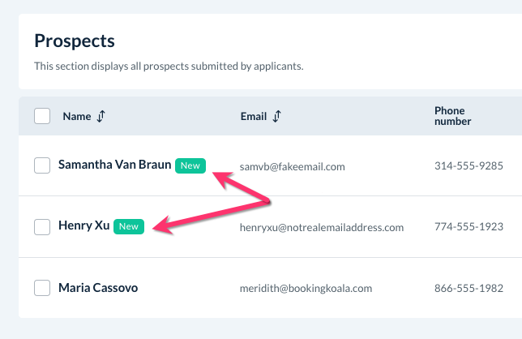Image resolution: width=522 pixels, height=339 pixels.
Task: Click email samvb@fakeemail.com
Action: 292,166
